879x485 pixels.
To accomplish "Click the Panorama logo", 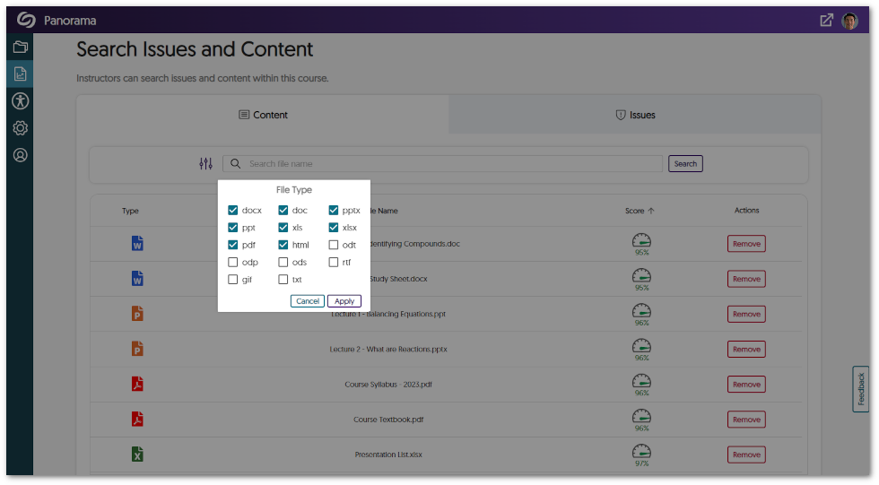I will tap(26, 20).
